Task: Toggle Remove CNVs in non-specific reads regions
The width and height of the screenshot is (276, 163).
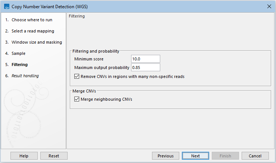Action: (77, 76)
